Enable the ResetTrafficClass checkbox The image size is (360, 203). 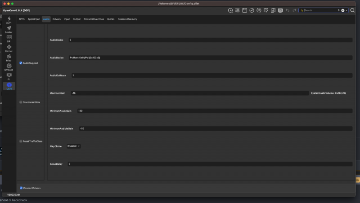click(21, 141)
